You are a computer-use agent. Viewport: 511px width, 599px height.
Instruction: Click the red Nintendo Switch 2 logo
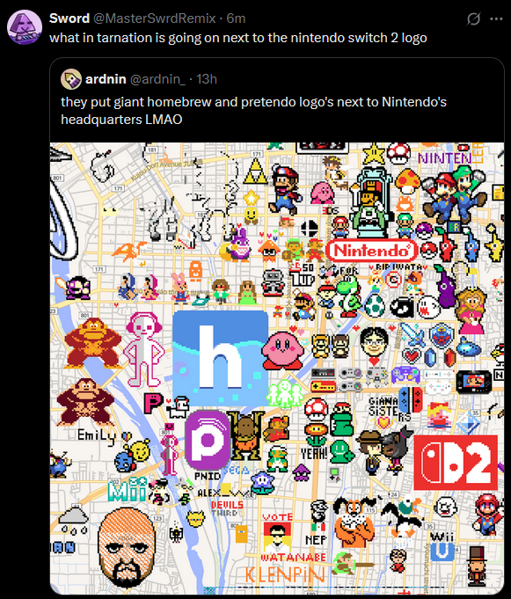[456, 463]
